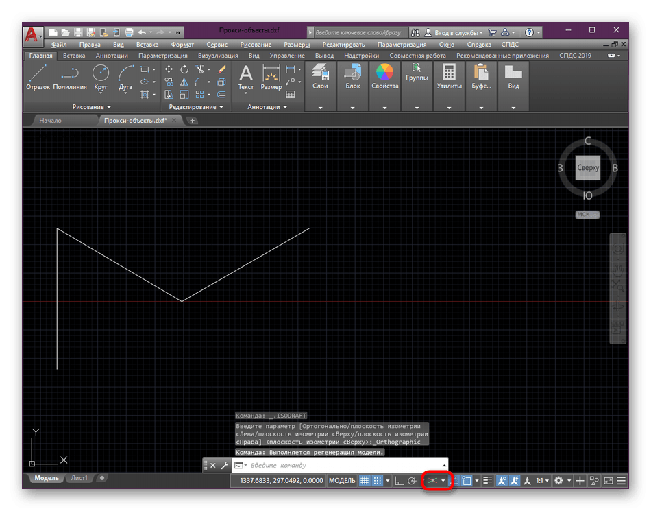This screenshot has height=511, width=651.
Task: Click the Save icon in quick access toolbar
Action: point(79,32)
